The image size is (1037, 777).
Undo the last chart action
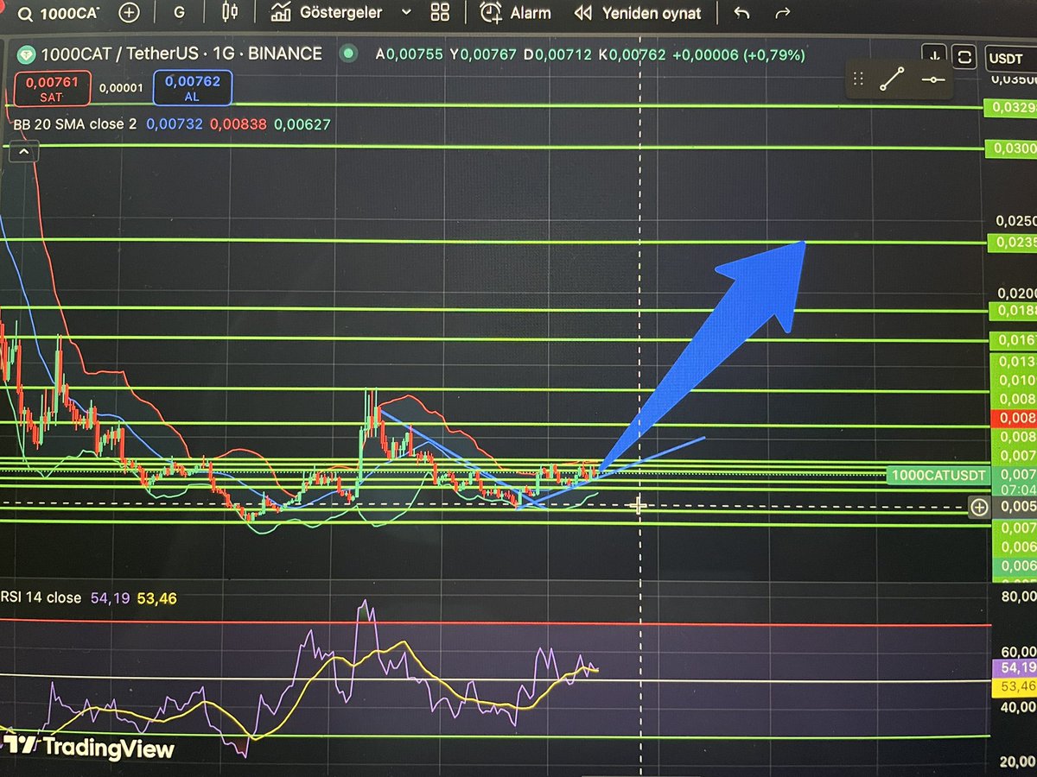click(741, 13)
